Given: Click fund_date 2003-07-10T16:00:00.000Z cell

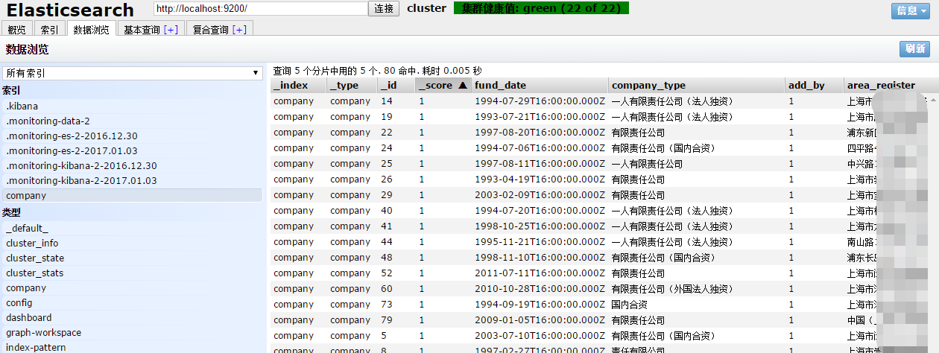Looking at the screenshot, I should [x=540, y=335].
